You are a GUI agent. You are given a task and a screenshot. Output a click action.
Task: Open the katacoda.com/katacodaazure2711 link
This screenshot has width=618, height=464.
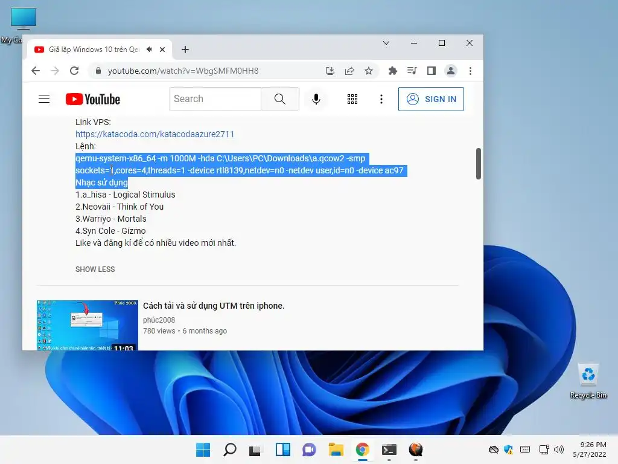tap(154, 134)
